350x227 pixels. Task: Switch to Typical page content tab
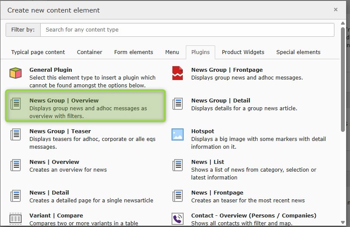click(38, 52)
